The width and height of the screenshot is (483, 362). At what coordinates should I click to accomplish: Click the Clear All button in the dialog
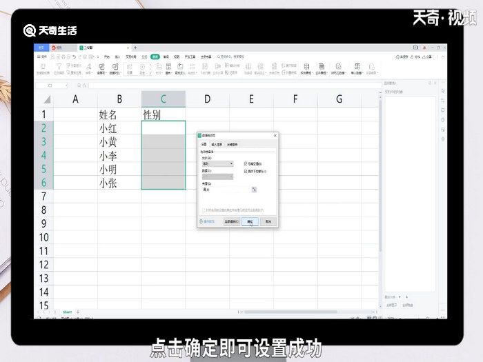point(231,221)
